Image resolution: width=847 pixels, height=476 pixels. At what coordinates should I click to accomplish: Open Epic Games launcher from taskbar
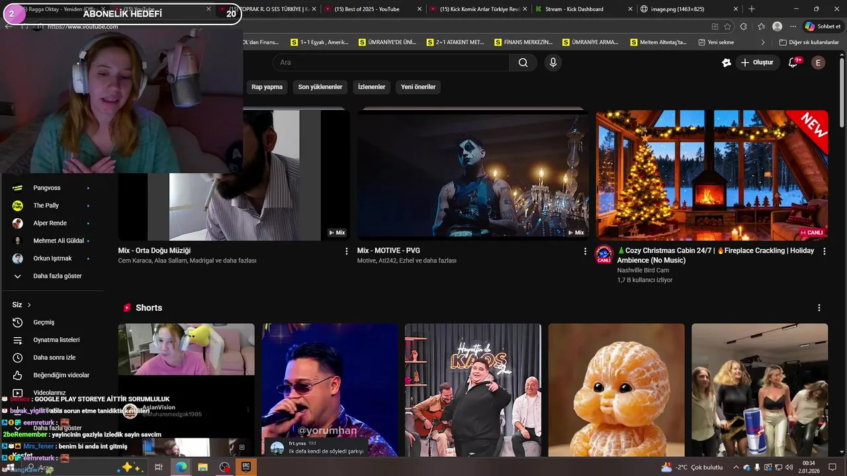point(246,467)
